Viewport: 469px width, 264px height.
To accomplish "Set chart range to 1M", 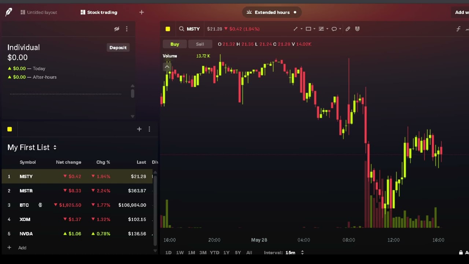I will point(191,253).
